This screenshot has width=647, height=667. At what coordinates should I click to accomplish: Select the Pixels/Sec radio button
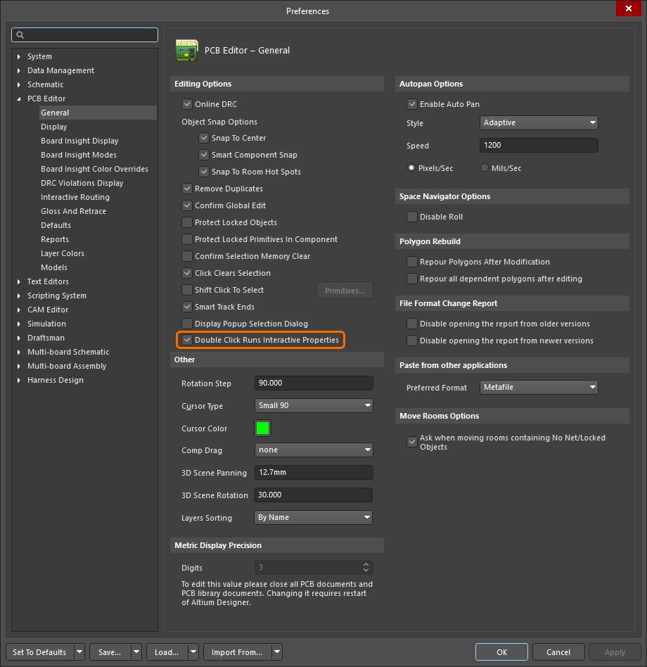pos(411,168)
